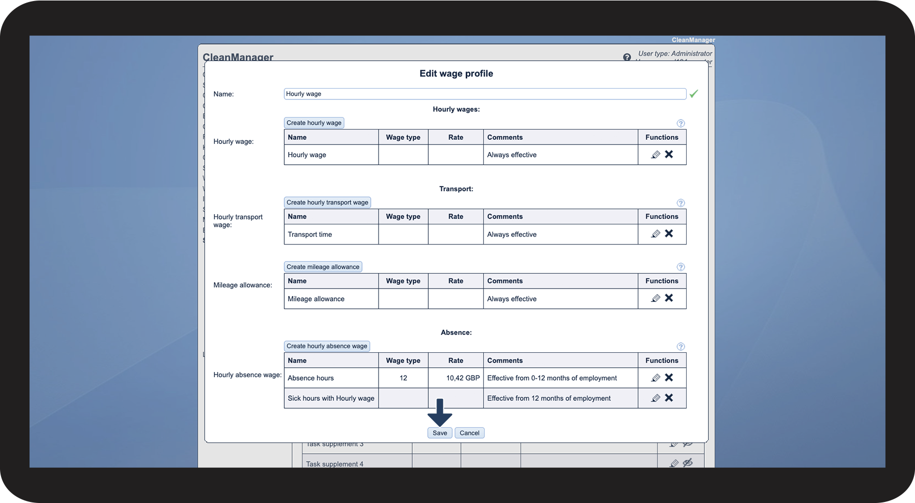The width and height of the screenshot is (915, 503).
Task: Open help for Transport section
Action: pyautogui.click(x=680, y=203)
